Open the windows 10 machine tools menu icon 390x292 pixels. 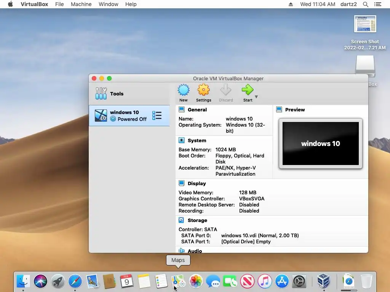[x=157, y=116]
